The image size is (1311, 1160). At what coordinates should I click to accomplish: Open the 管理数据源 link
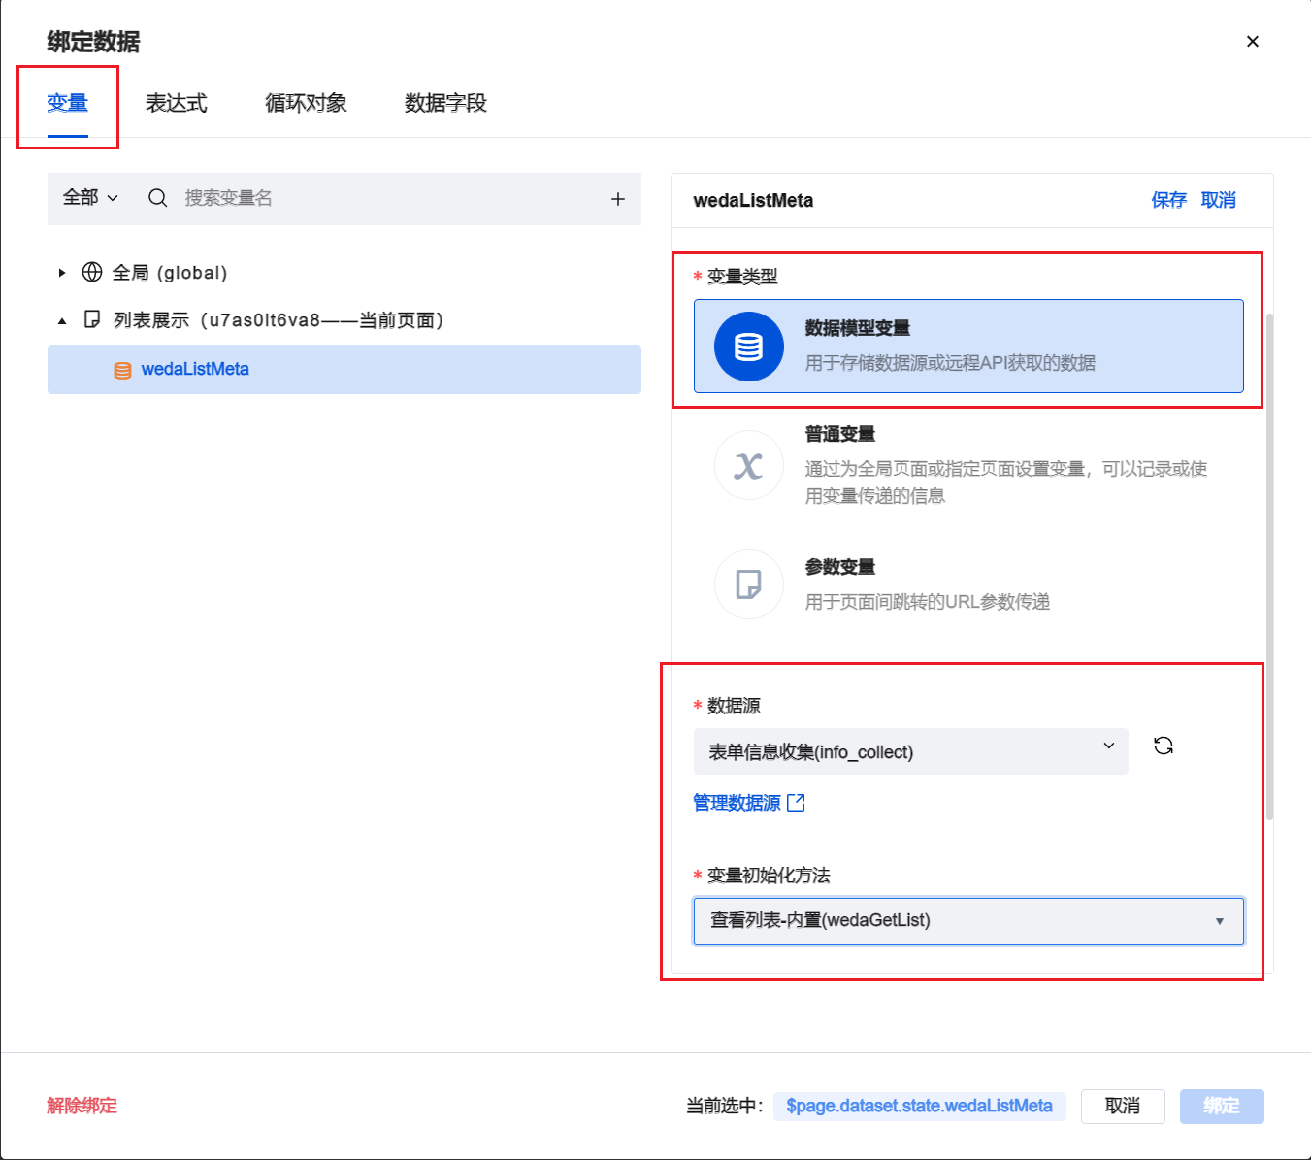pos(737,803)
